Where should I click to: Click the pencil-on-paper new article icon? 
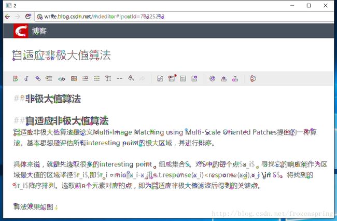point(160,78)
